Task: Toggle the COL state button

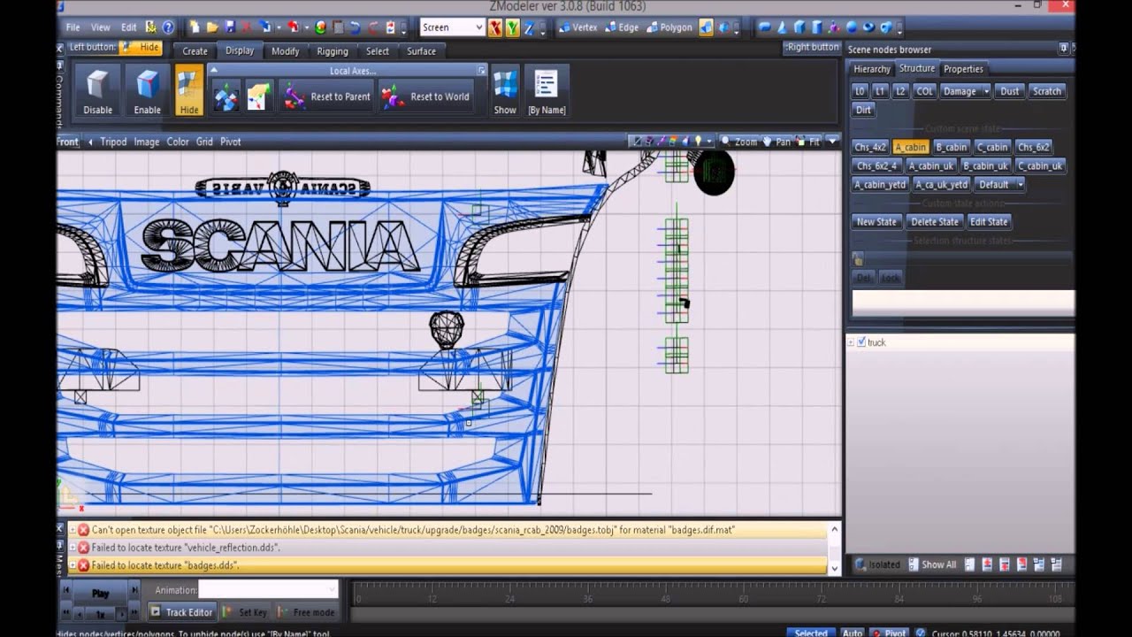Action: pyautogui.click(x=924, y=91)
